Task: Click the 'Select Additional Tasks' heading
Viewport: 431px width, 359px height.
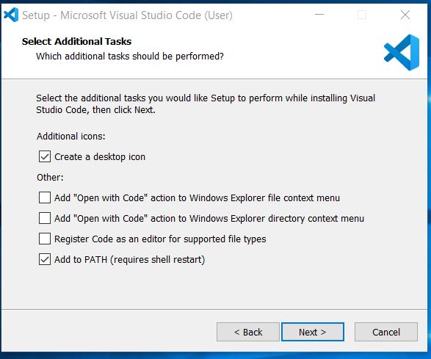Action: [x=76, y=42]
